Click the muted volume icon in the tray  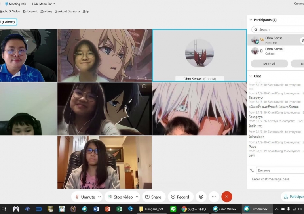pyautogui.click(x=300, y=209)
